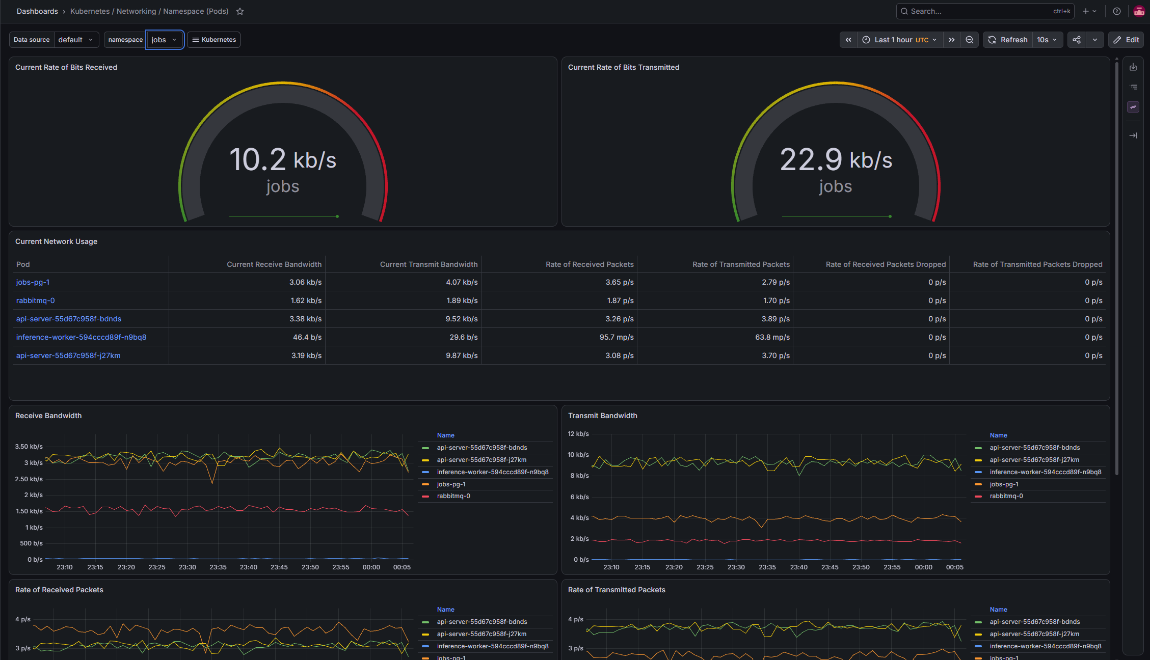Open the Kubernetes dashboard links menu
Image resolution: width=1150 pixels, height=660 pixels.
(213, 40)
